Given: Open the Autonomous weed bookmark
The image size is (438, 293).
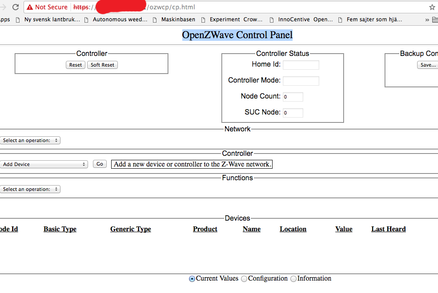Looking at the screenshot, I should (116, 20).
